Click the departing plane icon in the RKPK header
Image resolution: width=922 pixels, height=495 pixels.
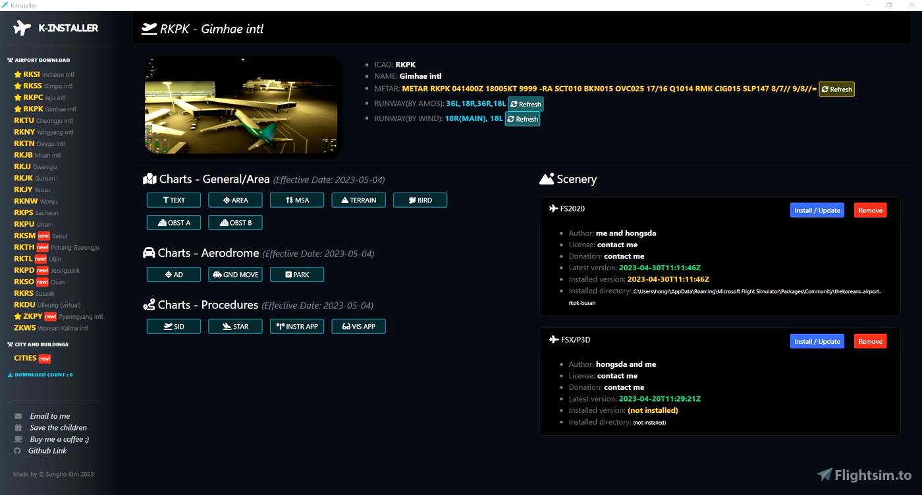(x=149, y=29)
